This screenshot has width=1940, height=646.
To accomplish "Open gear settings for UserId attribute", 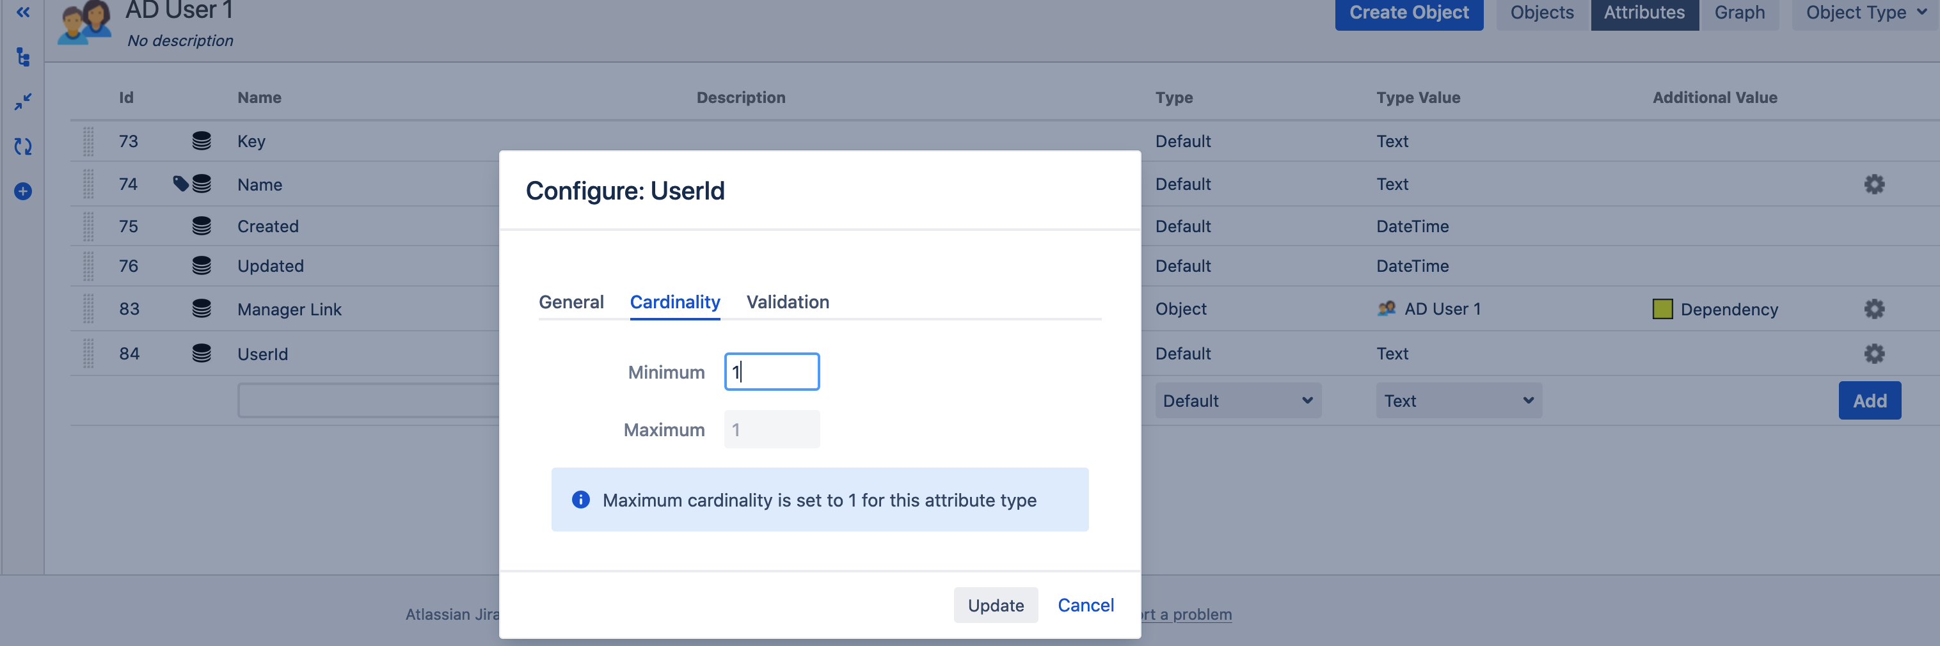I will pos(1873,354).
